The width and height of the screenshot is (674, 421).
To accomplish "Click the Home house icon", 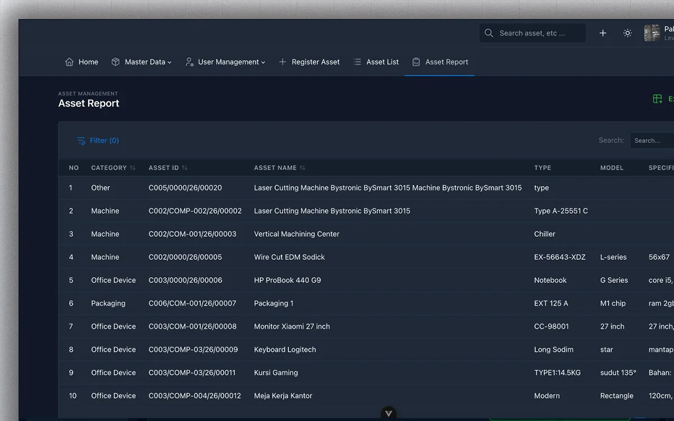I will point(69,62).
